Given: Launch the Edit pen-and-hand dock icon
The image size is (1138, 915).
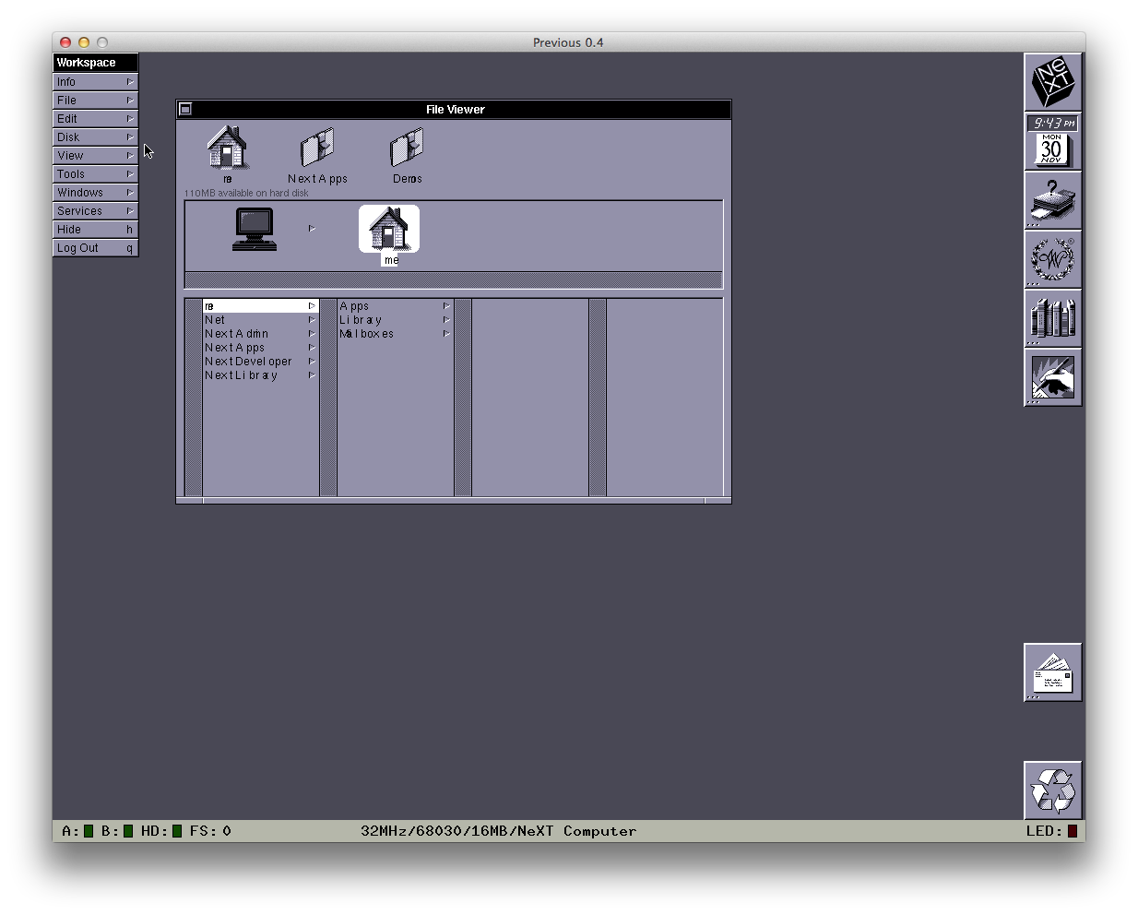Looking at the screenshot, I should (1052, 377).
